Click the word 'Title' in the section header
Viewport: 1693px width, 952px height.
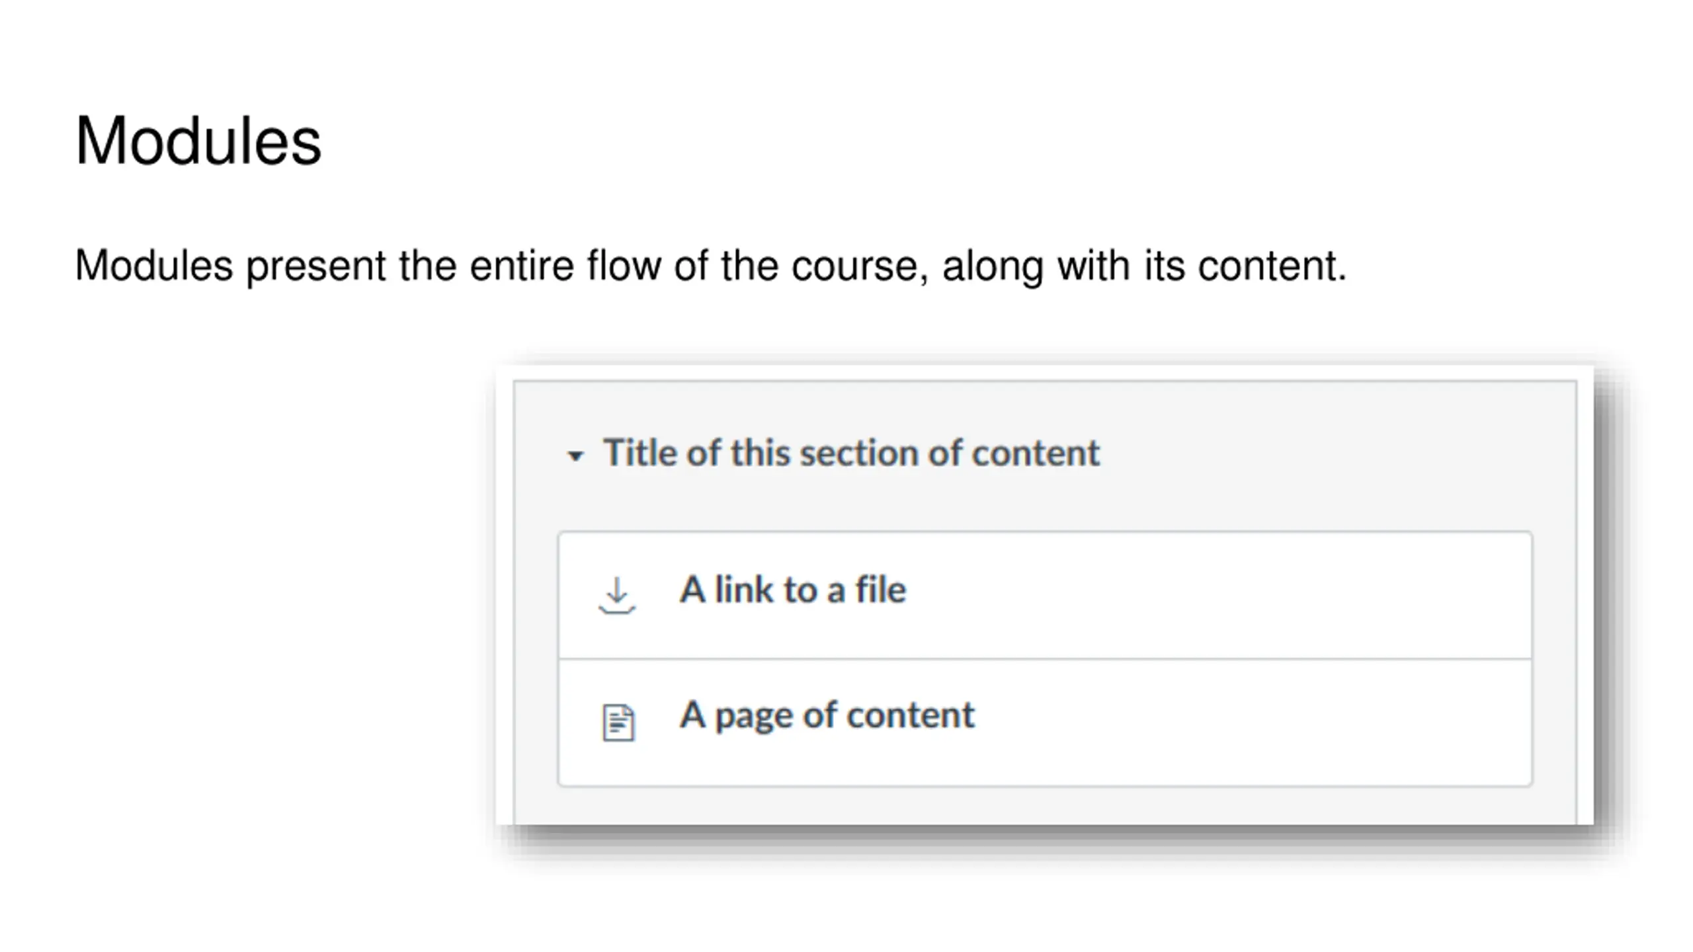point(640,454)
